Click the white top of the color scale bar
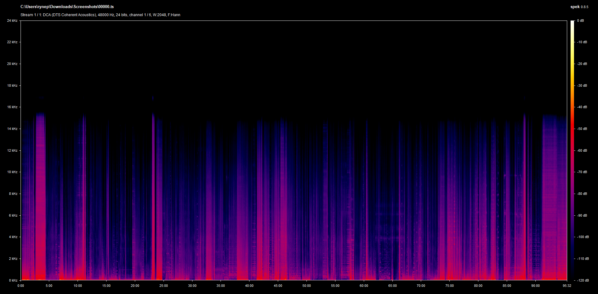Screen dimensions: 598x294 tap(572, 22)
